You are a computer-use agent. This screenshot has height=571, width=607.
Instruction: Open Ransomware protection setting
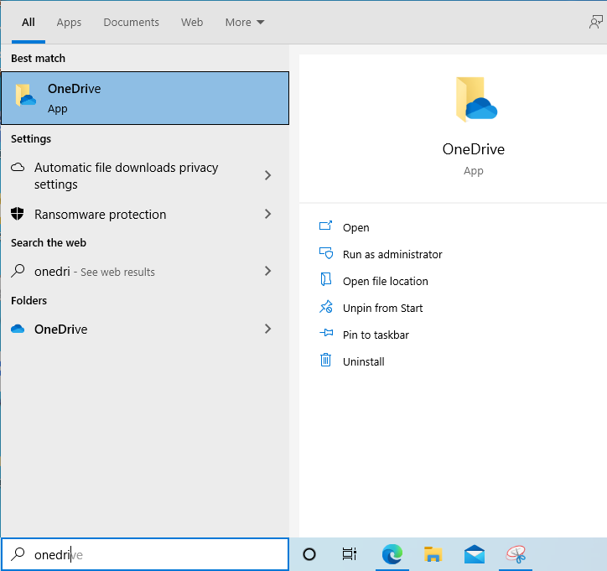coord(145,214)
